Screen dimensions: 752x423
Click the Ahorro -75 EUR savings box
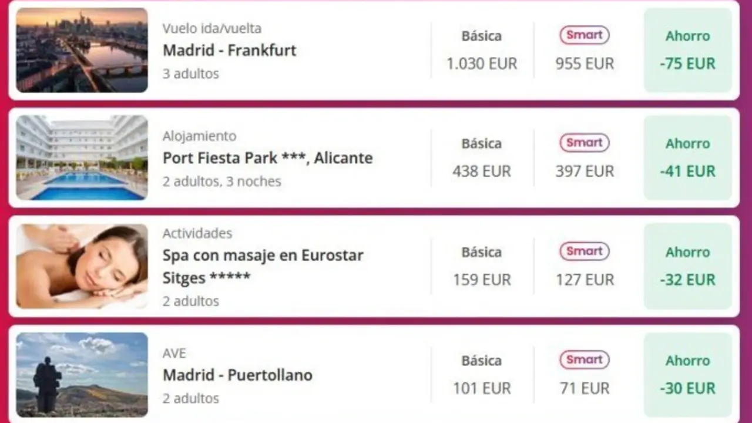click(687, 50)
